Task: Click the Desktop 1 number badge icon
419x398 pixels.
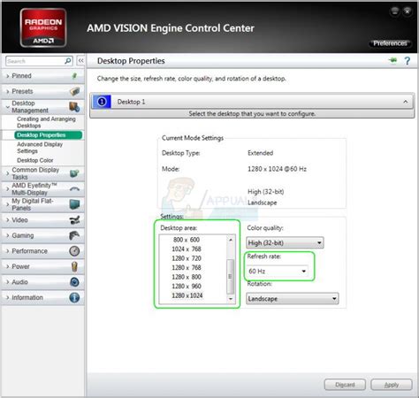Action: point(102,102)
